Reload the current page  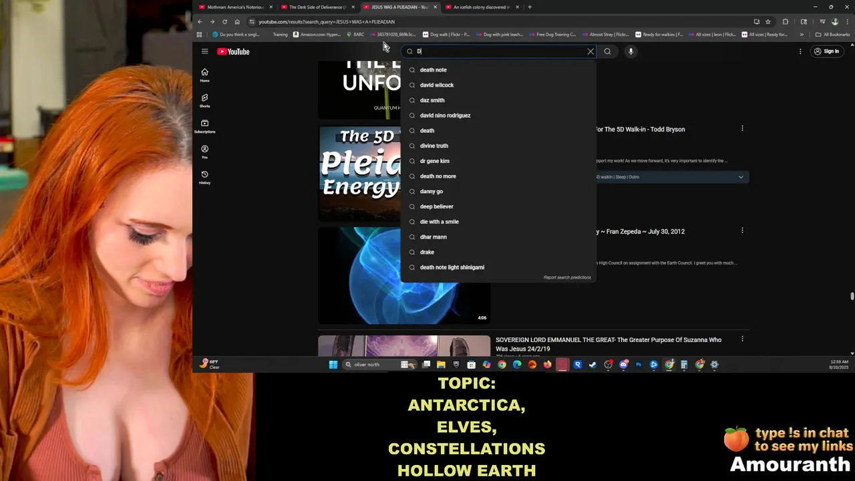pos(224,21)
